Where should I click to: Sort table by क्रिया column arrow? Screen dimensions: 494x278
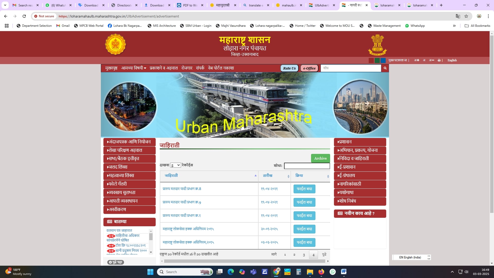click(328, 176)
